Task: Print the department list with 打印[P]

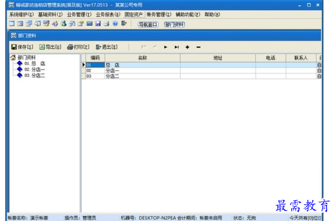Action: (78, 47)
